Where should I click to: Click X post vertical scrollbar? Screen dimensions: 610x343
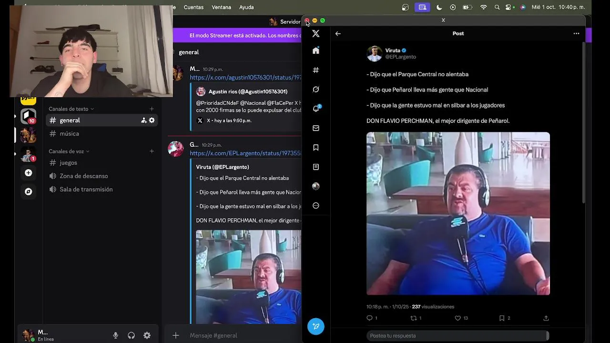583,122
